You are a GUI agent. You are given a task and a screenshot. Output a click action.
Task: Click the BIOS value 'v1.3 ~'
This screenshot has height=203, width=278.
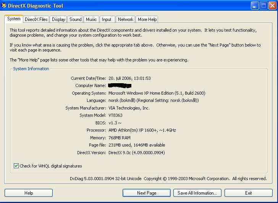point(115,123)
